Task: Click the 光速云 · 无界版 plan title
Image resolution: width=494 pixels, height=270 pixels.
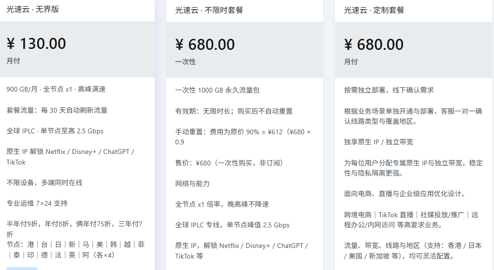Action: [x=33, y=9]
